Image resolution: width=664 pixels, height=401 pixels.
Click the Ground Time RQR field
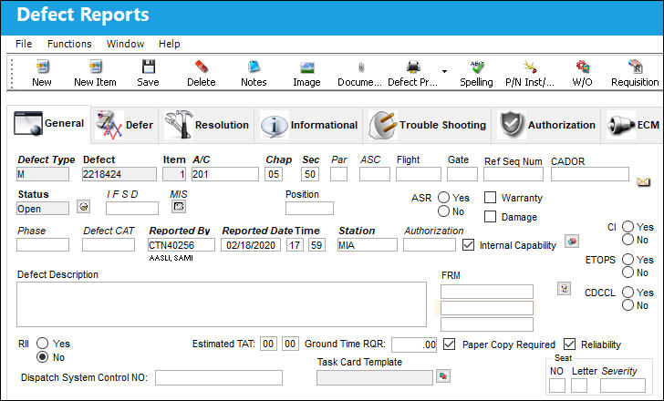tap(414, 344)
